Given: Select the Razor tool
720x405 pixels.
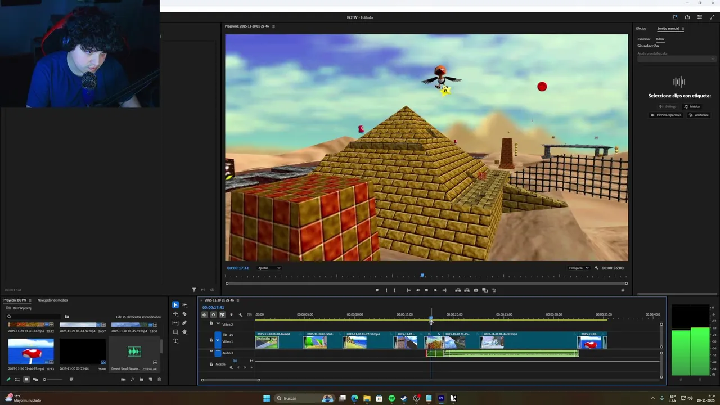Looking at the screenshot, I should pos(184,314).
